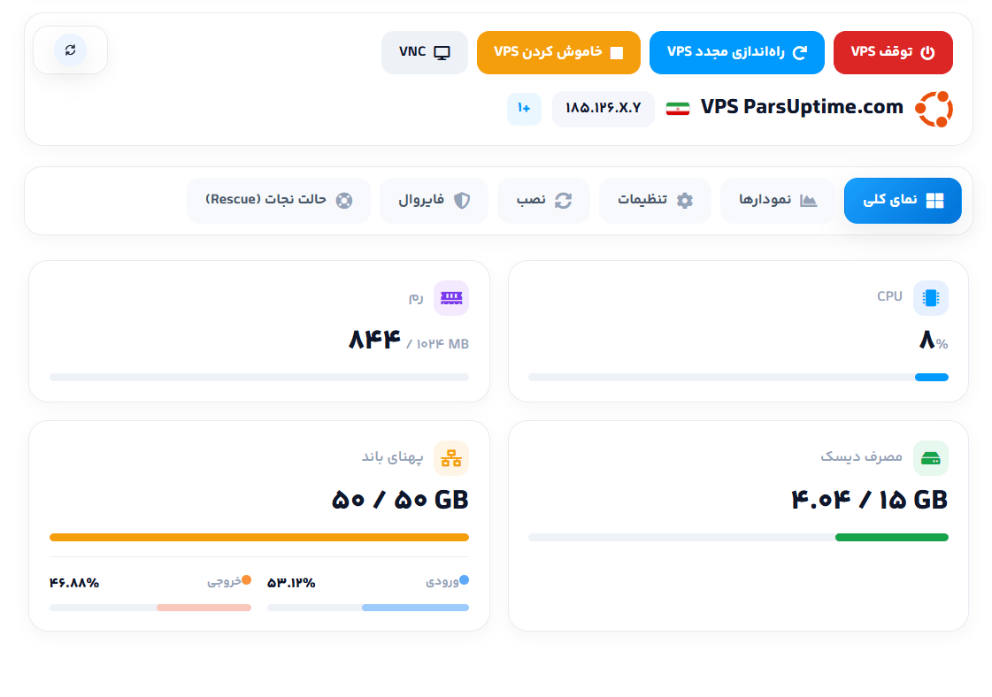Viewport: 992px width, 697px height.
Task: Open VNC console
Action: (425, 52)
